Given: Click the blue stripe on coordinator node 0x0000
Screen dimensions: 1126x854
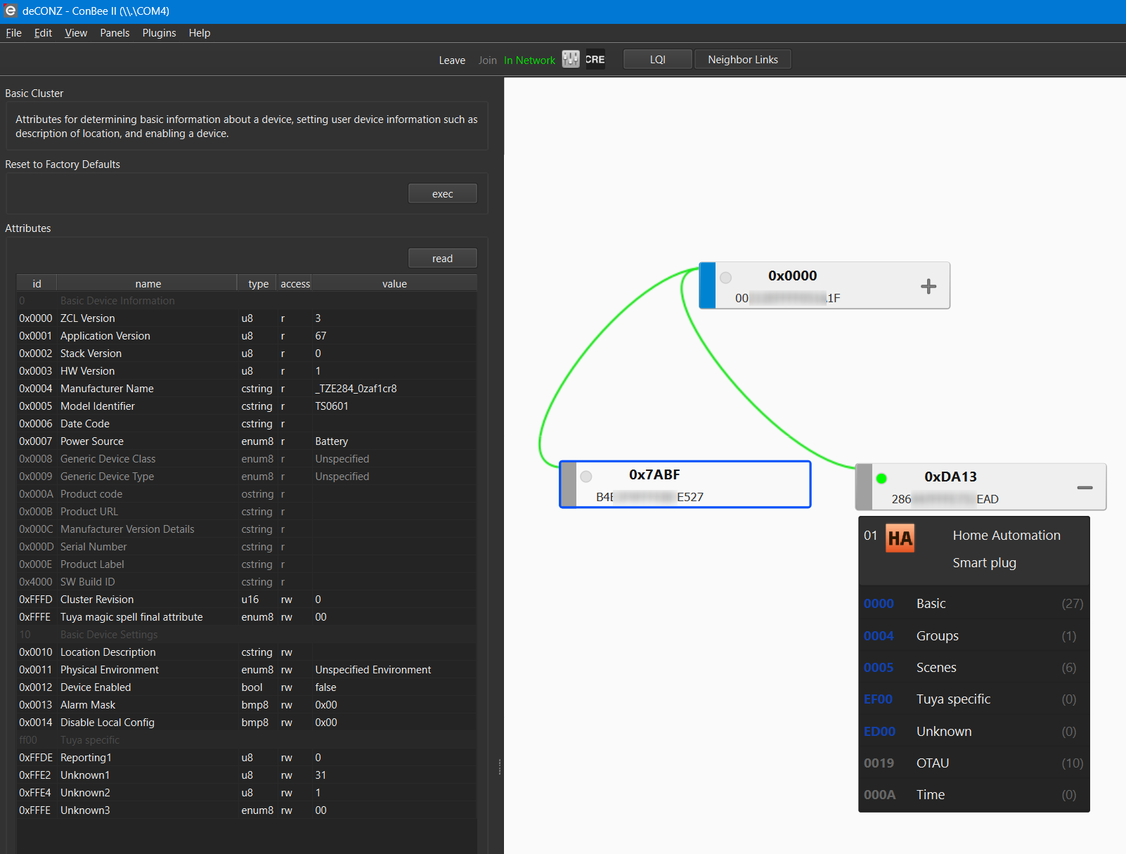Looking at the screenshot, I should (707, 285).
